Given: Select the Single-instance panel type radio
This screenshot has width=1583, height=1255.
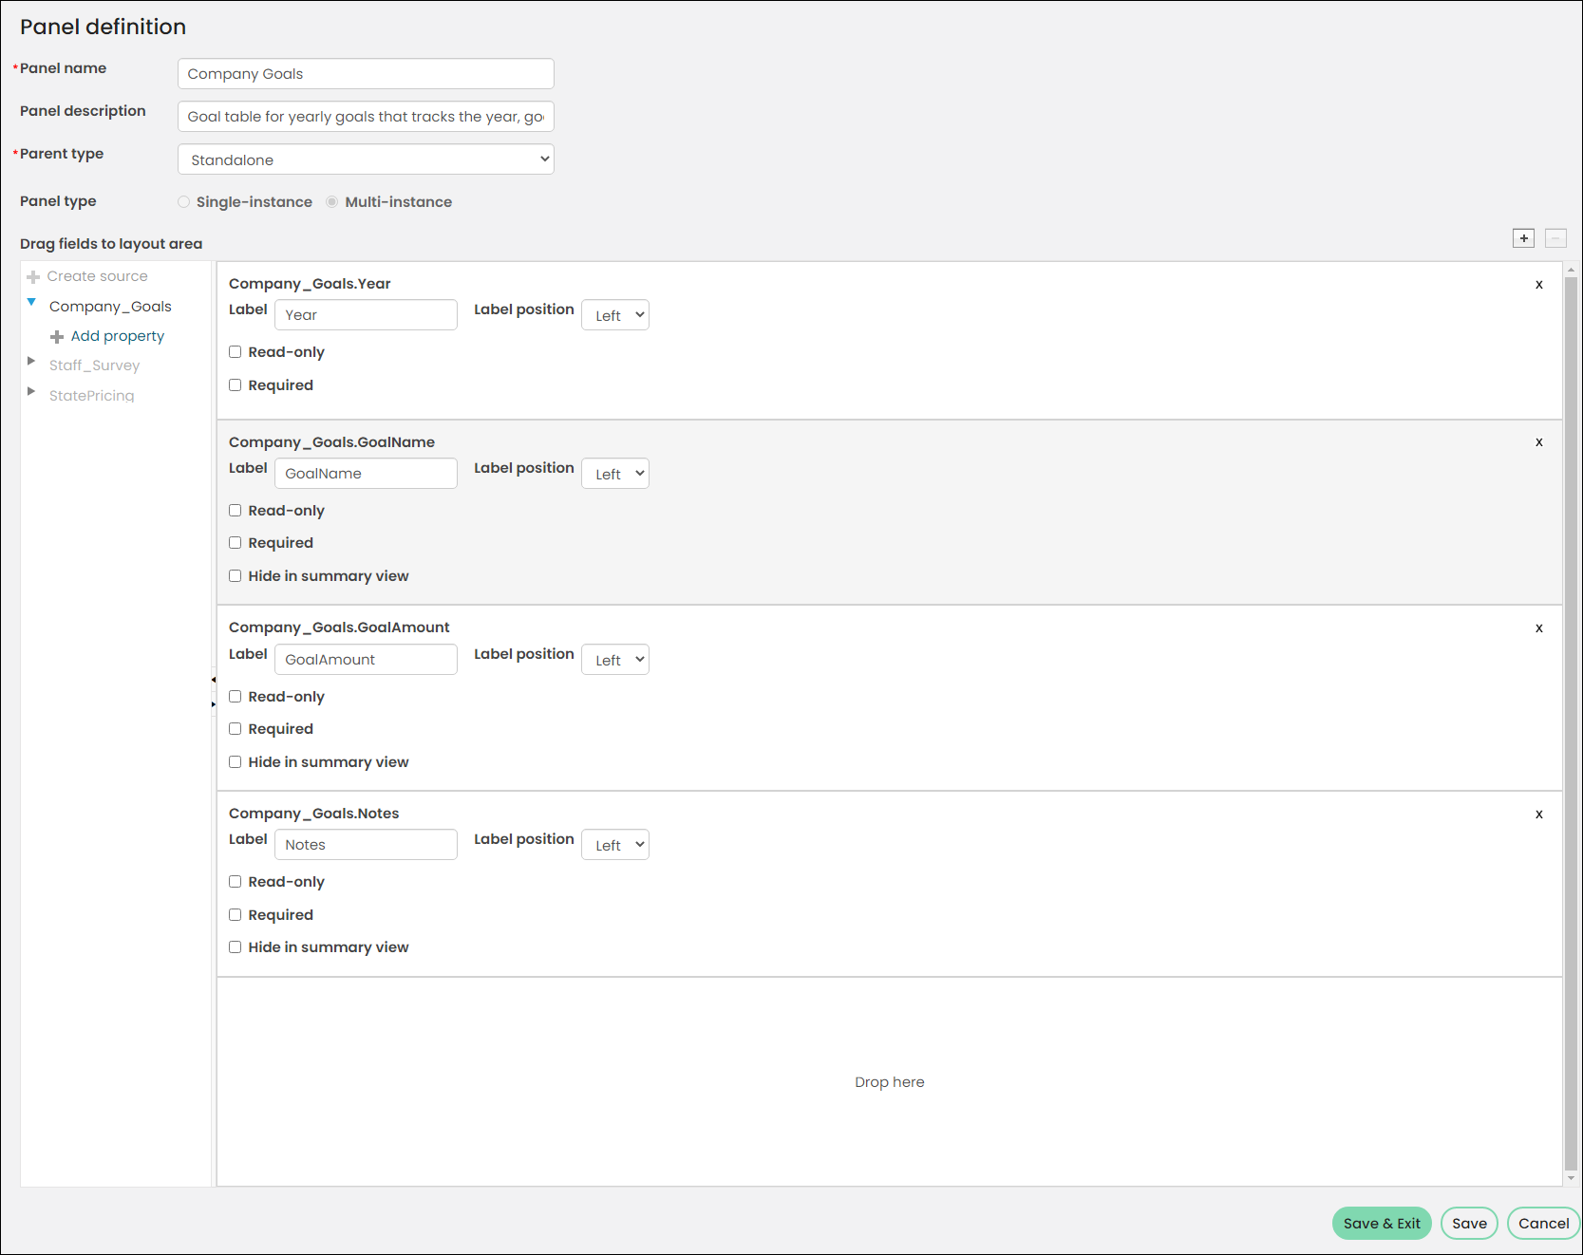Looking at the screenshot, I should tap(183, 201).
